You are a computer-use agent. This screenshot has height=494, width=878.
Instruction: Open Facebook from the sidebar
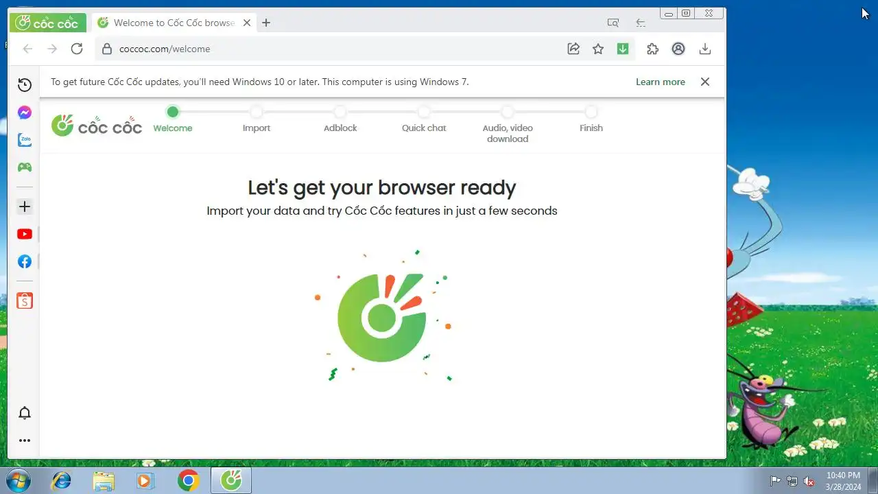tap(25, 261)
